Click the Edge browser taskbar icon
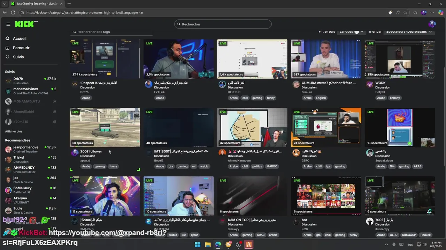 click(x=218, y=244)
